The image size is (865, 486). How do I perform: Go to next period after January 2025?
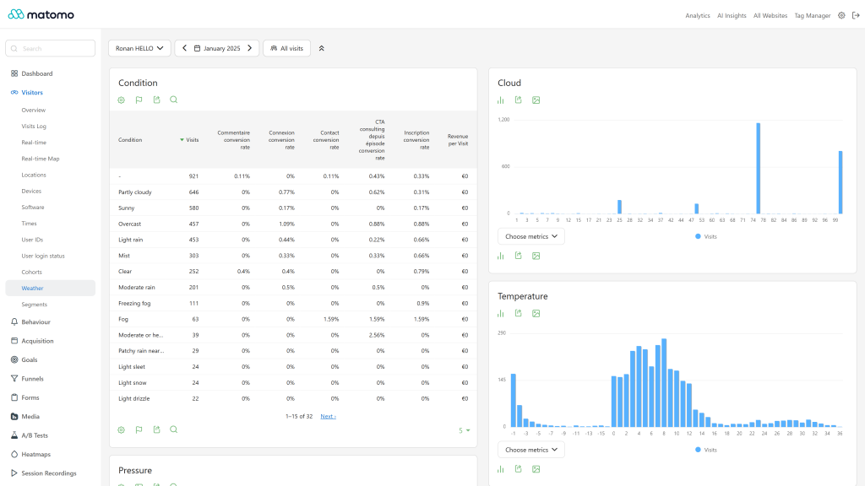[x=249, y=48]
